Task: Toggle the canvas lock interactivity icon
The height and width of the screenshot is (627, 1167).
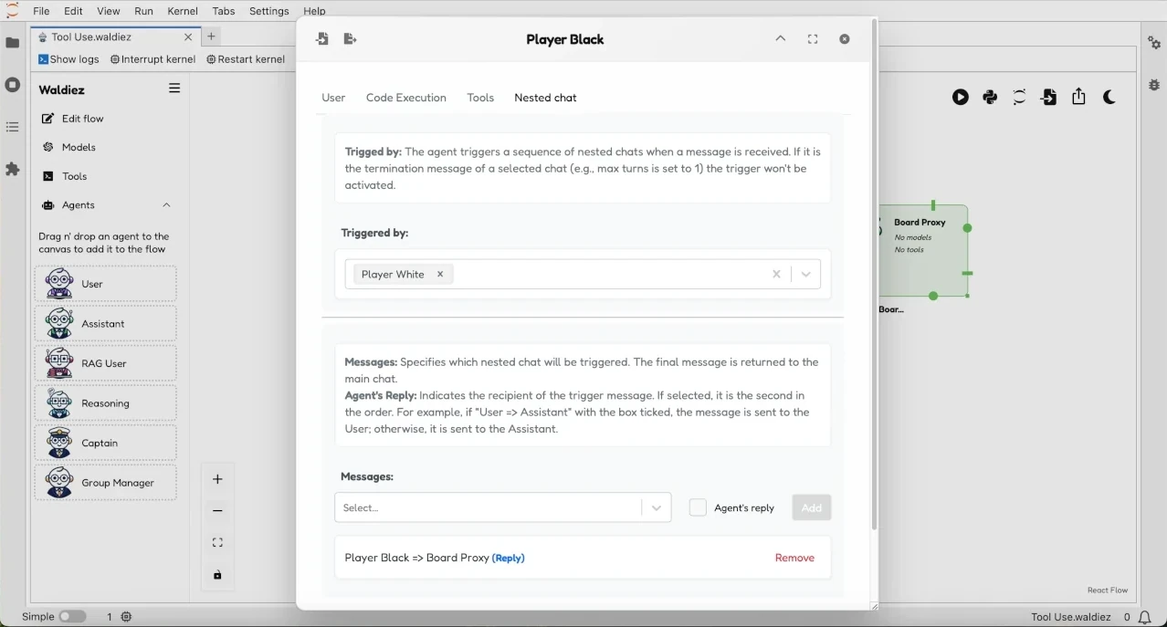Action: coord(217,575)
